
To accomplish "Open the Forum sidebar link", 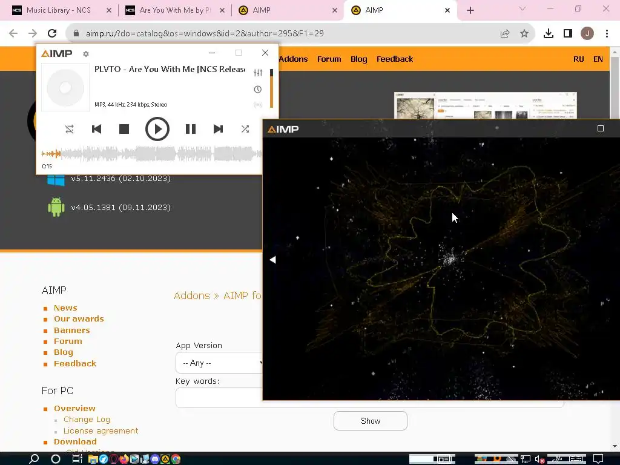I will coord(68,341).
